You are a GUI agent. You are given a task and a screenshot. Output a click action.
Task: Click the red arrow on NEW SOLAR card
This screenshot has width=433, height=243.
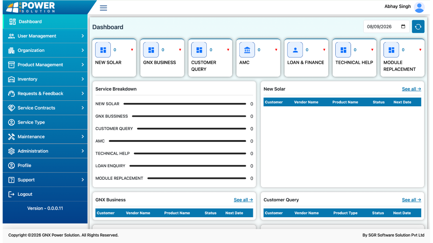(x=132, y=50)
